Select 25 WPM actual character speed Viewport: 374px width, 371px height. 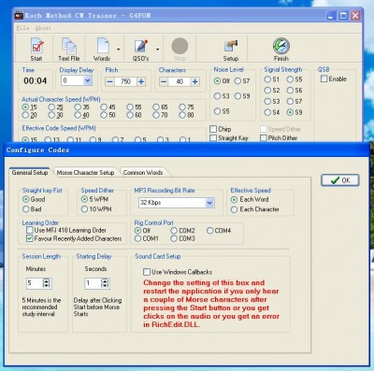[51, 107]
